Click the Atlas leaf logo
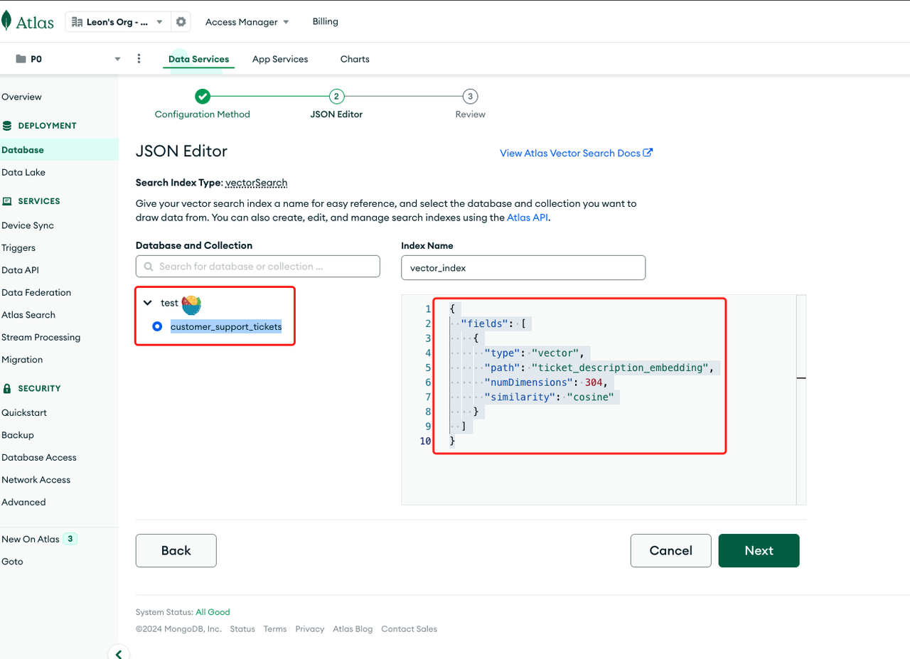The width and height of the screenshot is (910, 659). point(7,21)
